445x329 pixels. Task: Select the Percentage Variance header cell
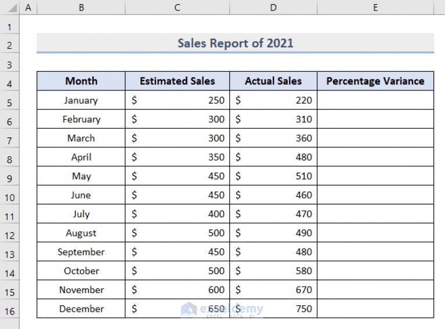pos(375,81)
